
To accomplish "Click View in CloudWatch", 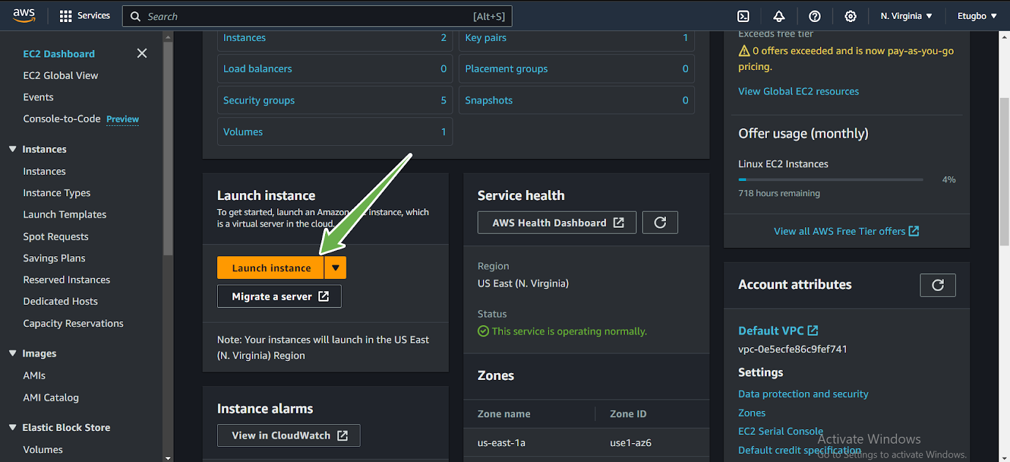I will [288, 435].
